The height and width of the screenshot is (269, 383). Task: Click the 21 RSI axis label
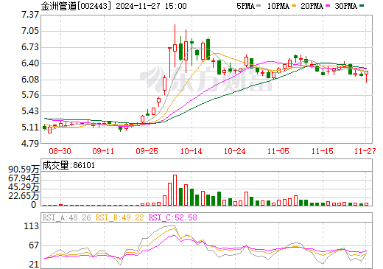[x=34, y=265]
